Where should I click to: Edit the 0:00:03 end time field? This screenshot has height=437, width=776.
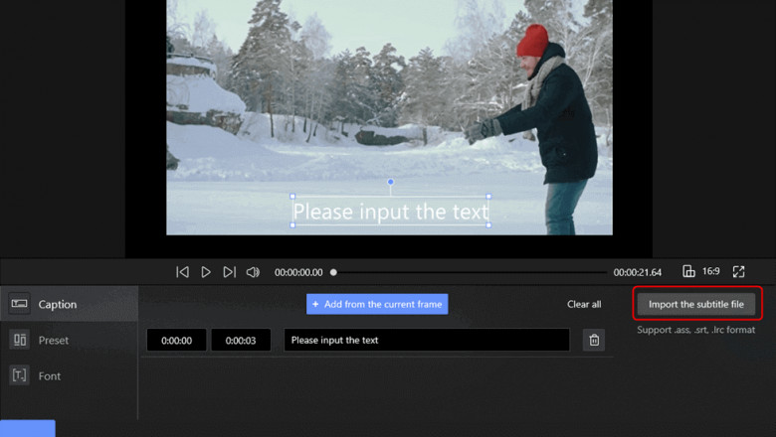click(241, 341)
